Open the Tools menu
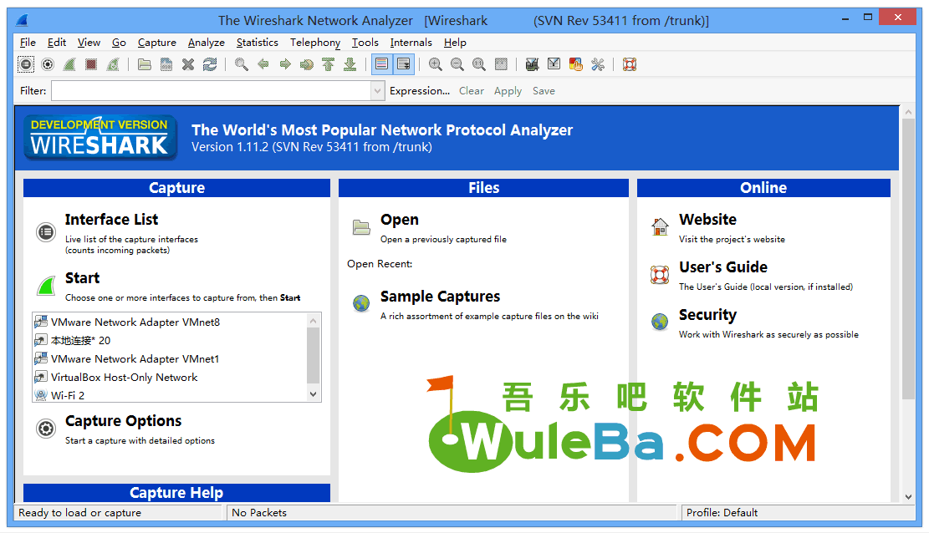Viewport: 929px width, 533px height. pos(365,43)
